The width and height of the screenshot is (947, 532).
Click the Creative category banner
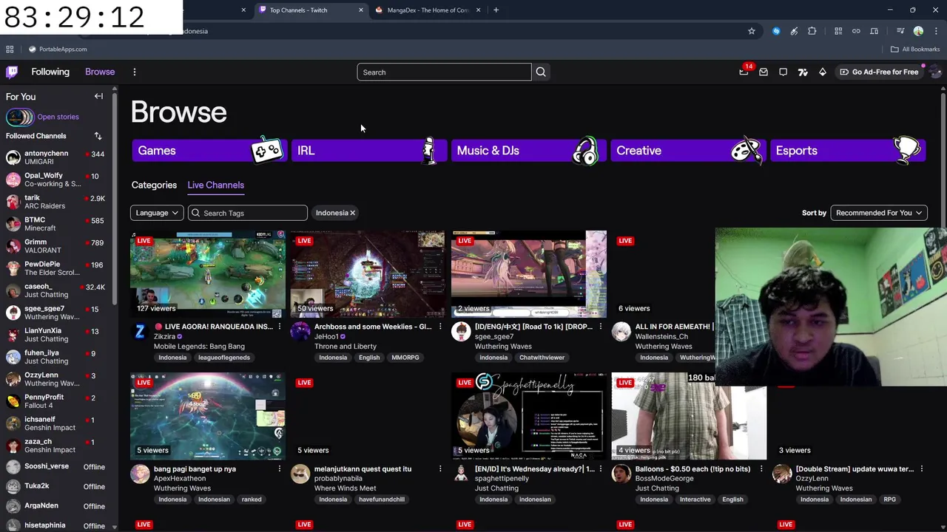pos(687,151)
